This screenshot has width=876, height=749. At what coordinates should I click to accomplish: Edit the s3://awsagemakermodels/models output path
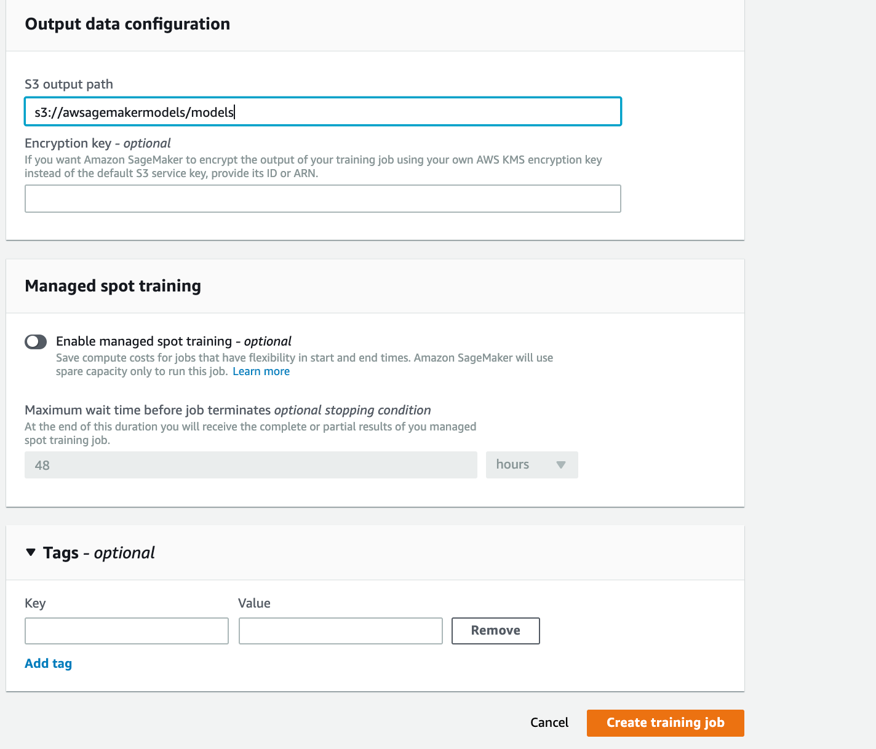click(x=322, y=112)
